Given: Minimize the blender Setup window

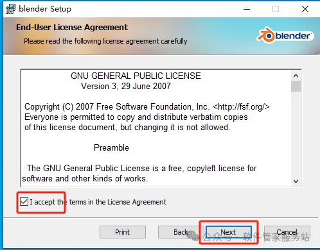Looking at the screenshot, I should coord(247,9).
